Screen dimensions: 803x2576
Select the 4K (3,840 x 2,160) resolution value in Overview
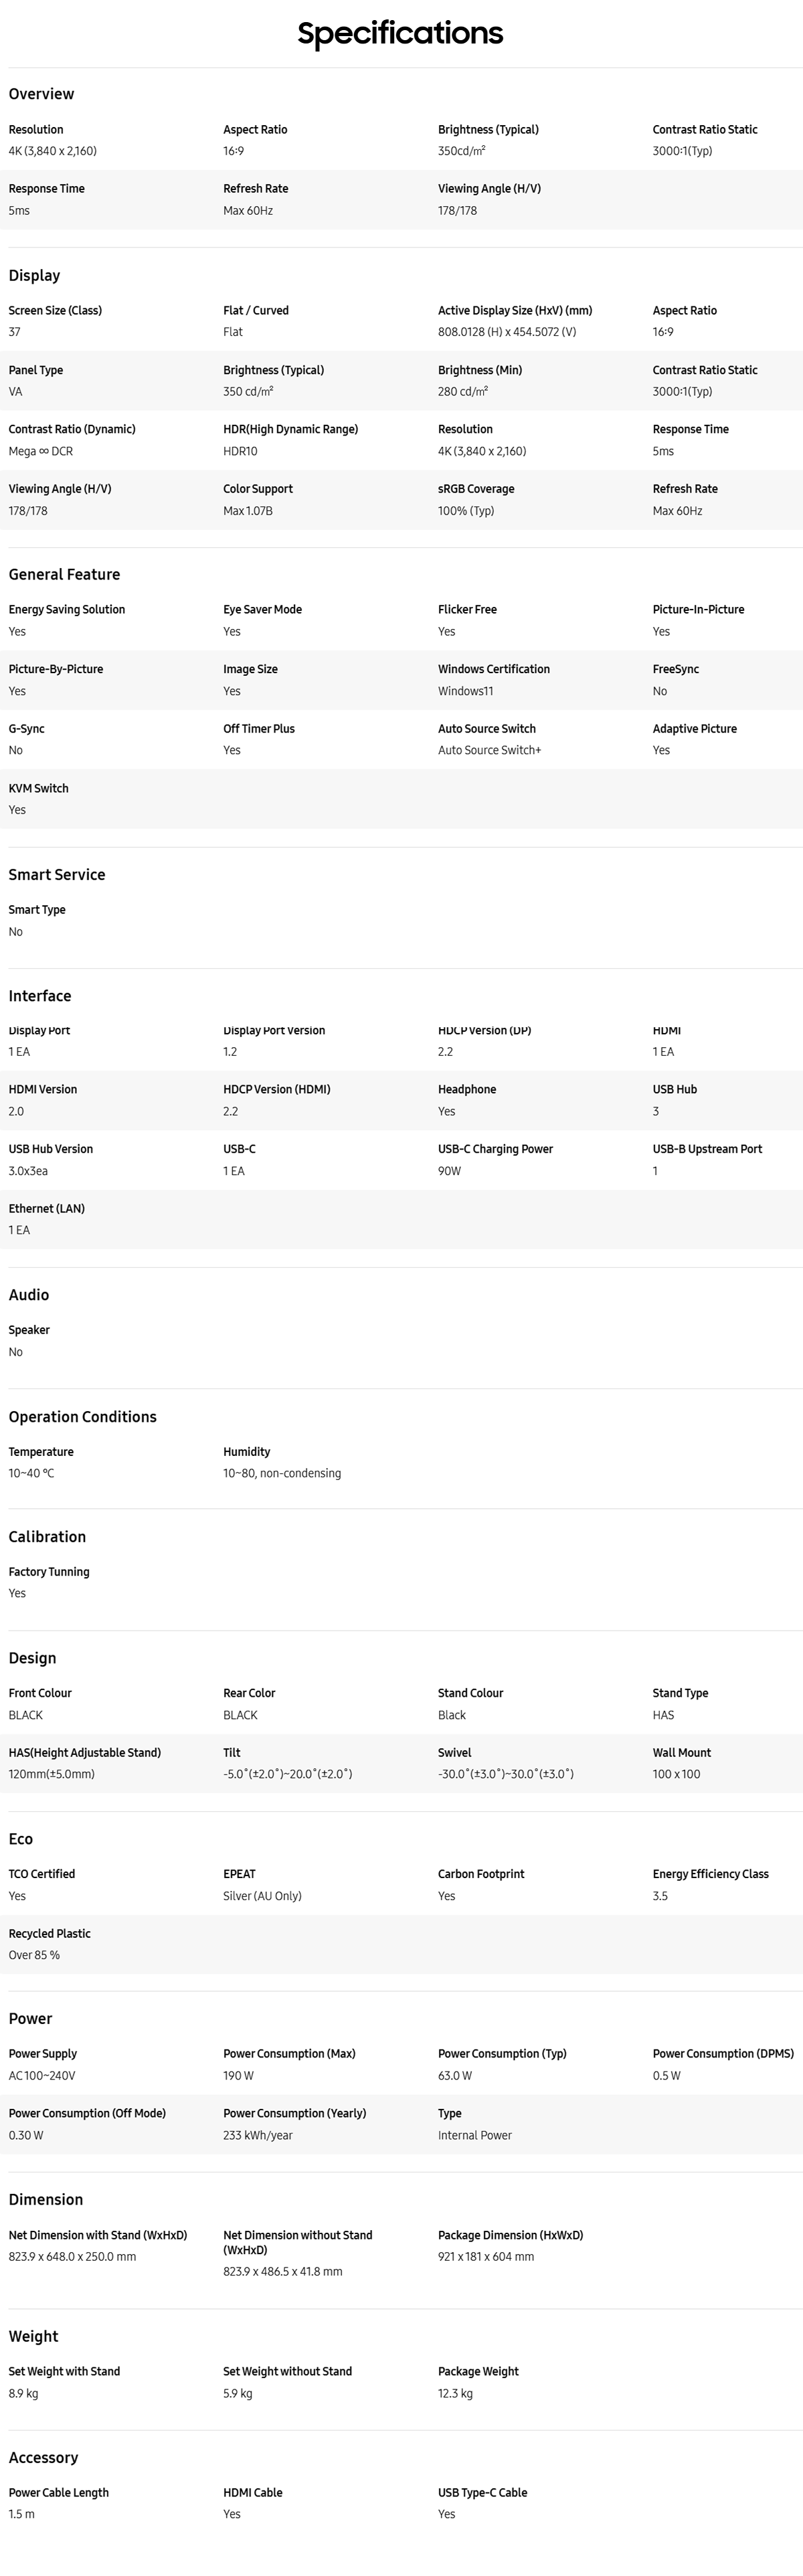click(x=53, y=151)
